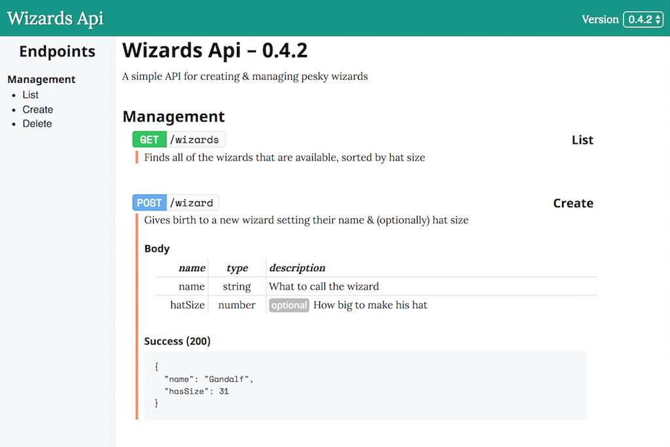Viewport: 670px width, 447px height.
Task: Click the /wizard endpoint path
Action: pos(192,203)
